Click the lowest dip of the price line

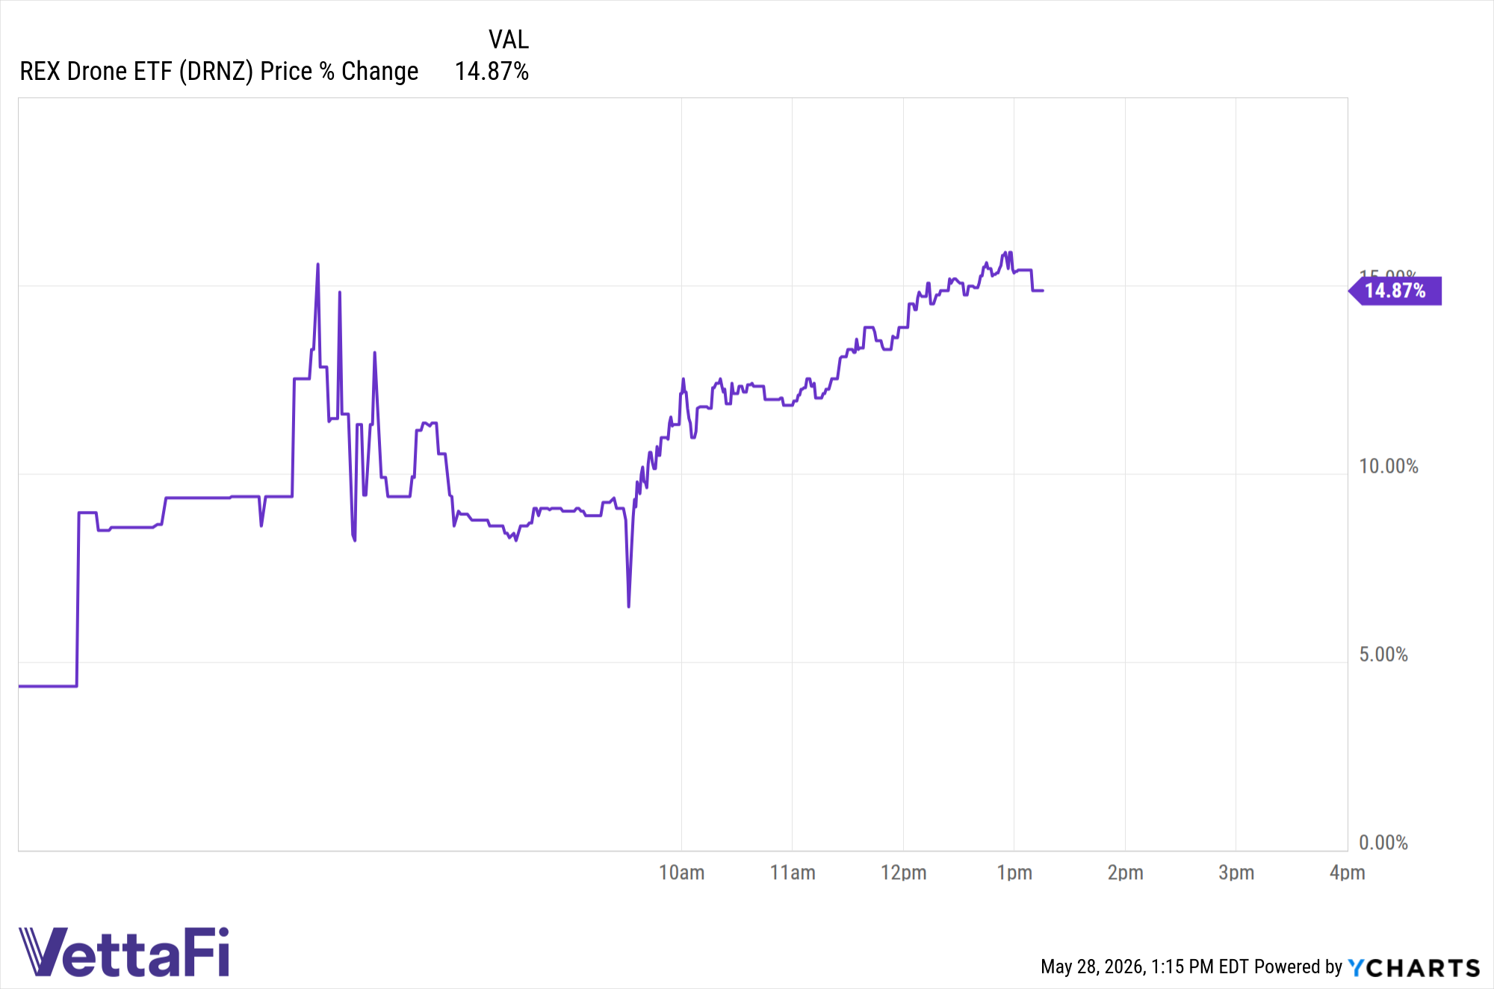coord(629,606)
